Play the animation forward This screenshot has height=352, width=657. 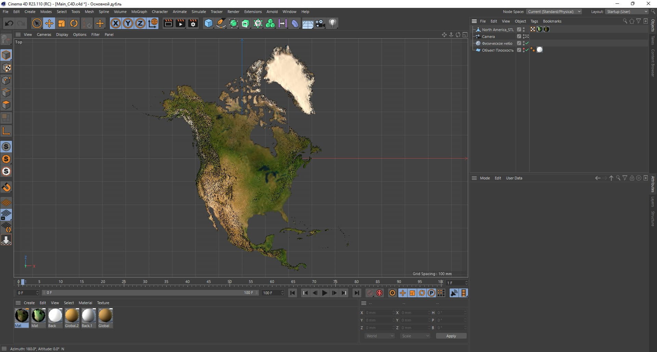tap(324, 293)
